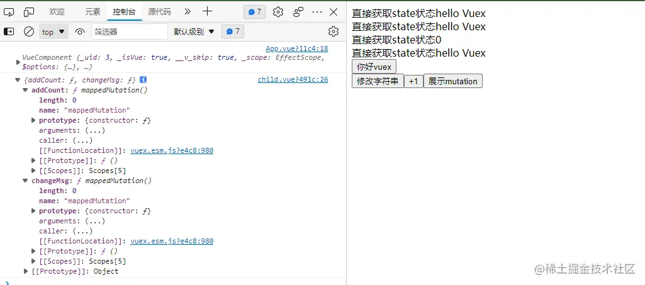Expand the VueComponent object entry
This screenshot has width=645, height=285.
pyautogui.click(x=18, y=62)
